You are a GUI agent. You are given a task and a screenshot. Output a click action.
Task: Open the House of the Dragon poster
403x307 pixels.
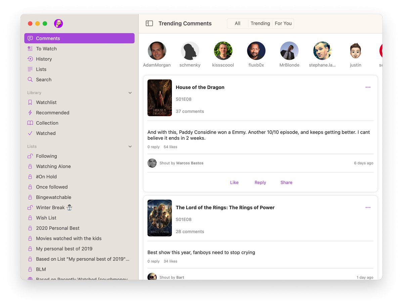160,98
